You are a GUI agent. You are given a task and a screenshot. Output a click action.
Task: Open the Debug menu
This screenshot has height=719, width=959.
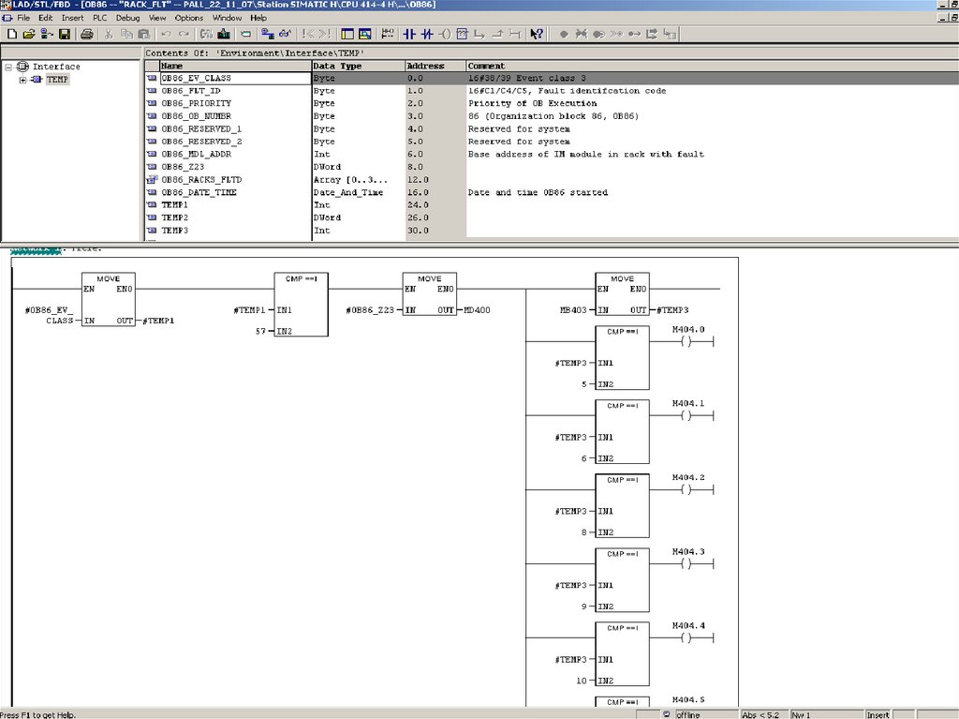(x=127, y=18)
